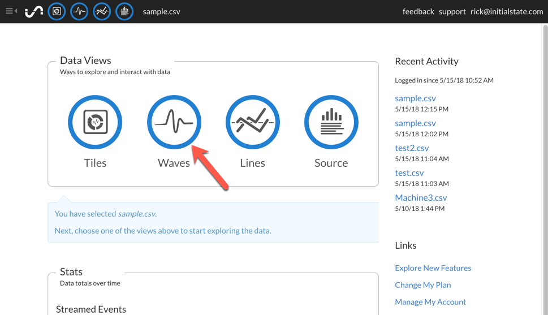Screen dimensions: 548x315
Task: Follow the Change My Plan link
Action: click(x=422, y=285)
